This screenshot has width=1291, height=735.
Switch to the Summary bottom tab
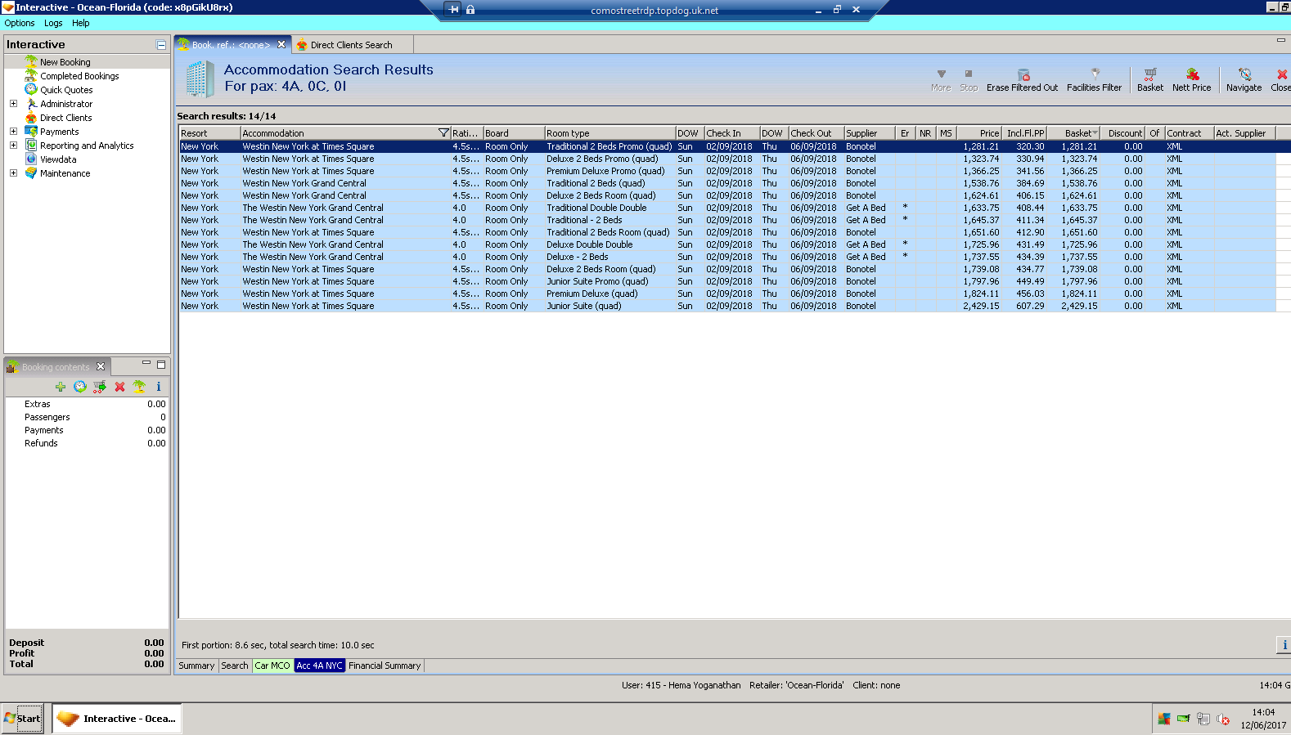196,666
